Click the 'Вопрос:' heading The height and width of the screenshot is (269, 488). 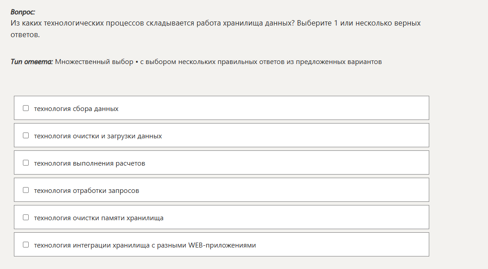coord(23,12)
